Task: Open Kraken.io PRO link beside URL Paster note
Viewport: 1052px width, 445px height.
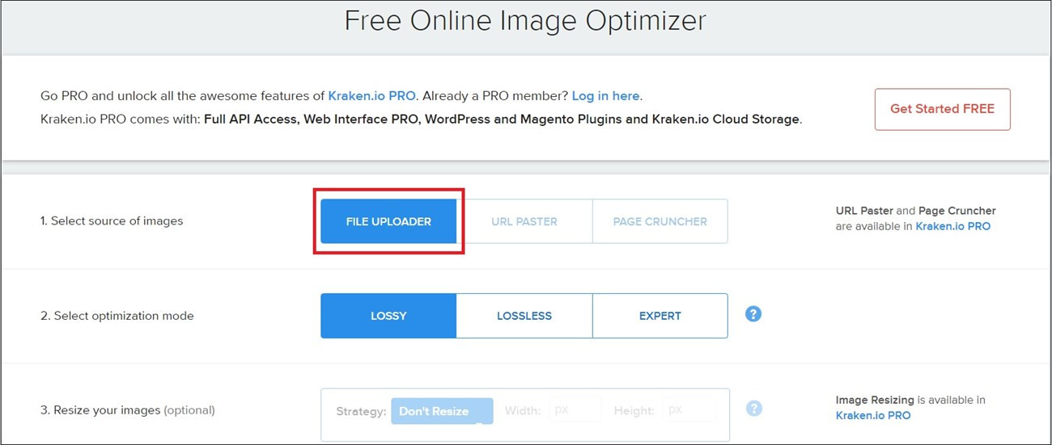Action: 952,226
